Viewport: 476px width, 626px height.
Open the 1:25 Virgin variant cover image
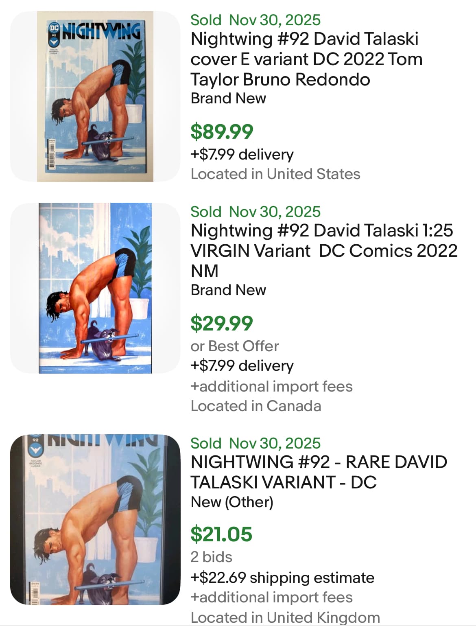point(95,288)
